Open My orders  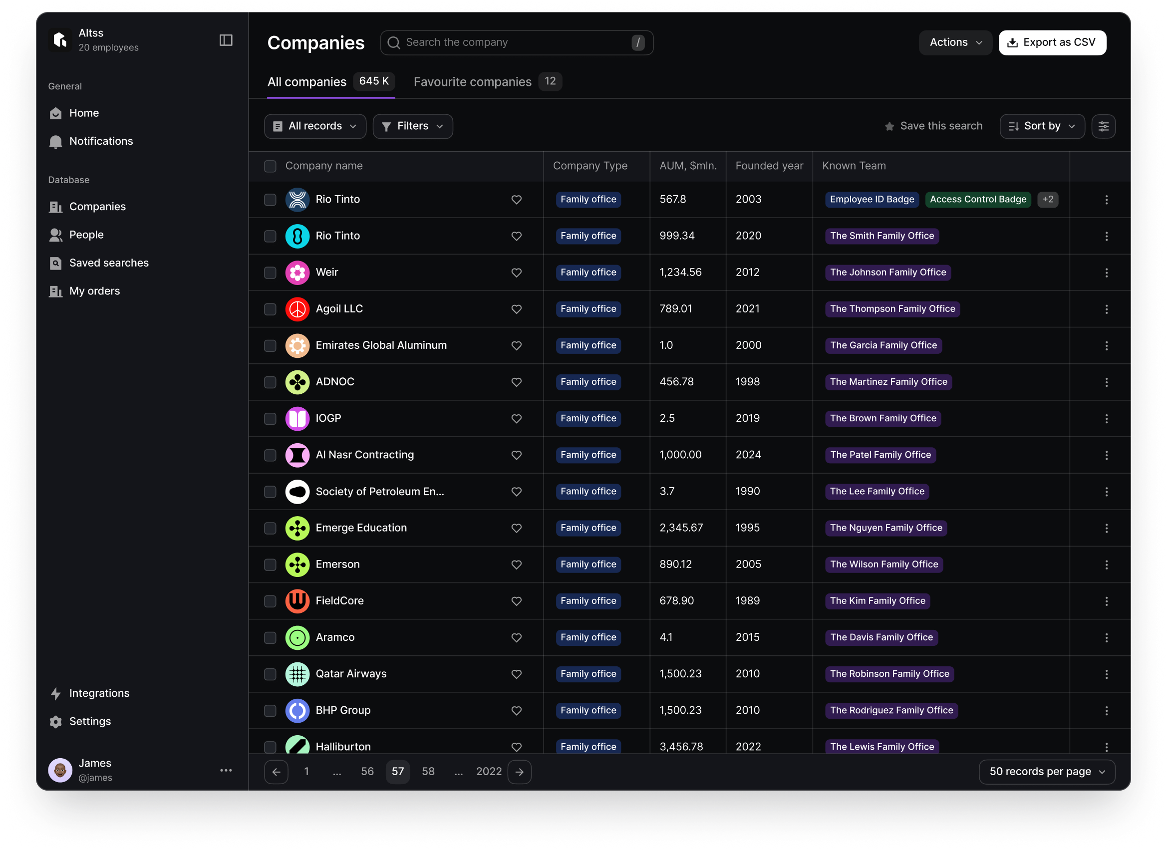coord(94,290)
